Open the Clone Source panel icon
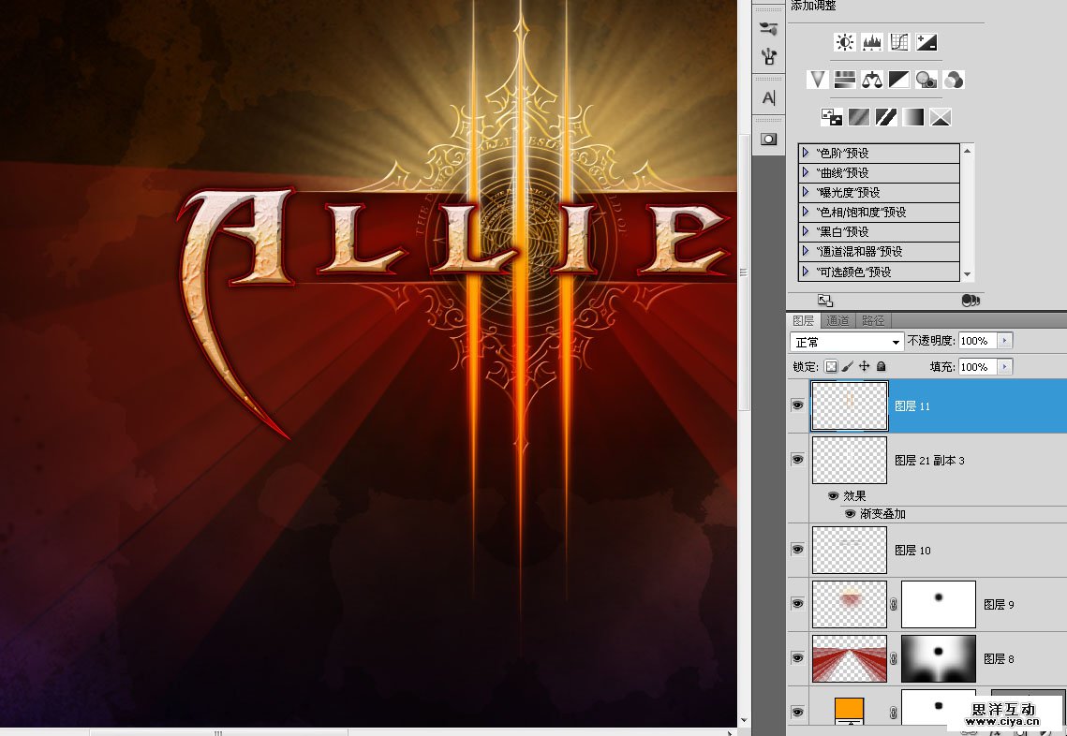This screenshot has height=736, width=1067. tap(769, 56)
